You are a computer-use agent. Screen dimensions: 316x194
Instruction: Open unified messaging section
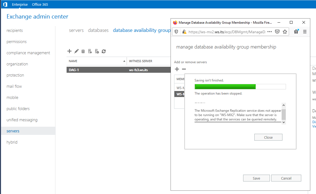tap(22, 120)
